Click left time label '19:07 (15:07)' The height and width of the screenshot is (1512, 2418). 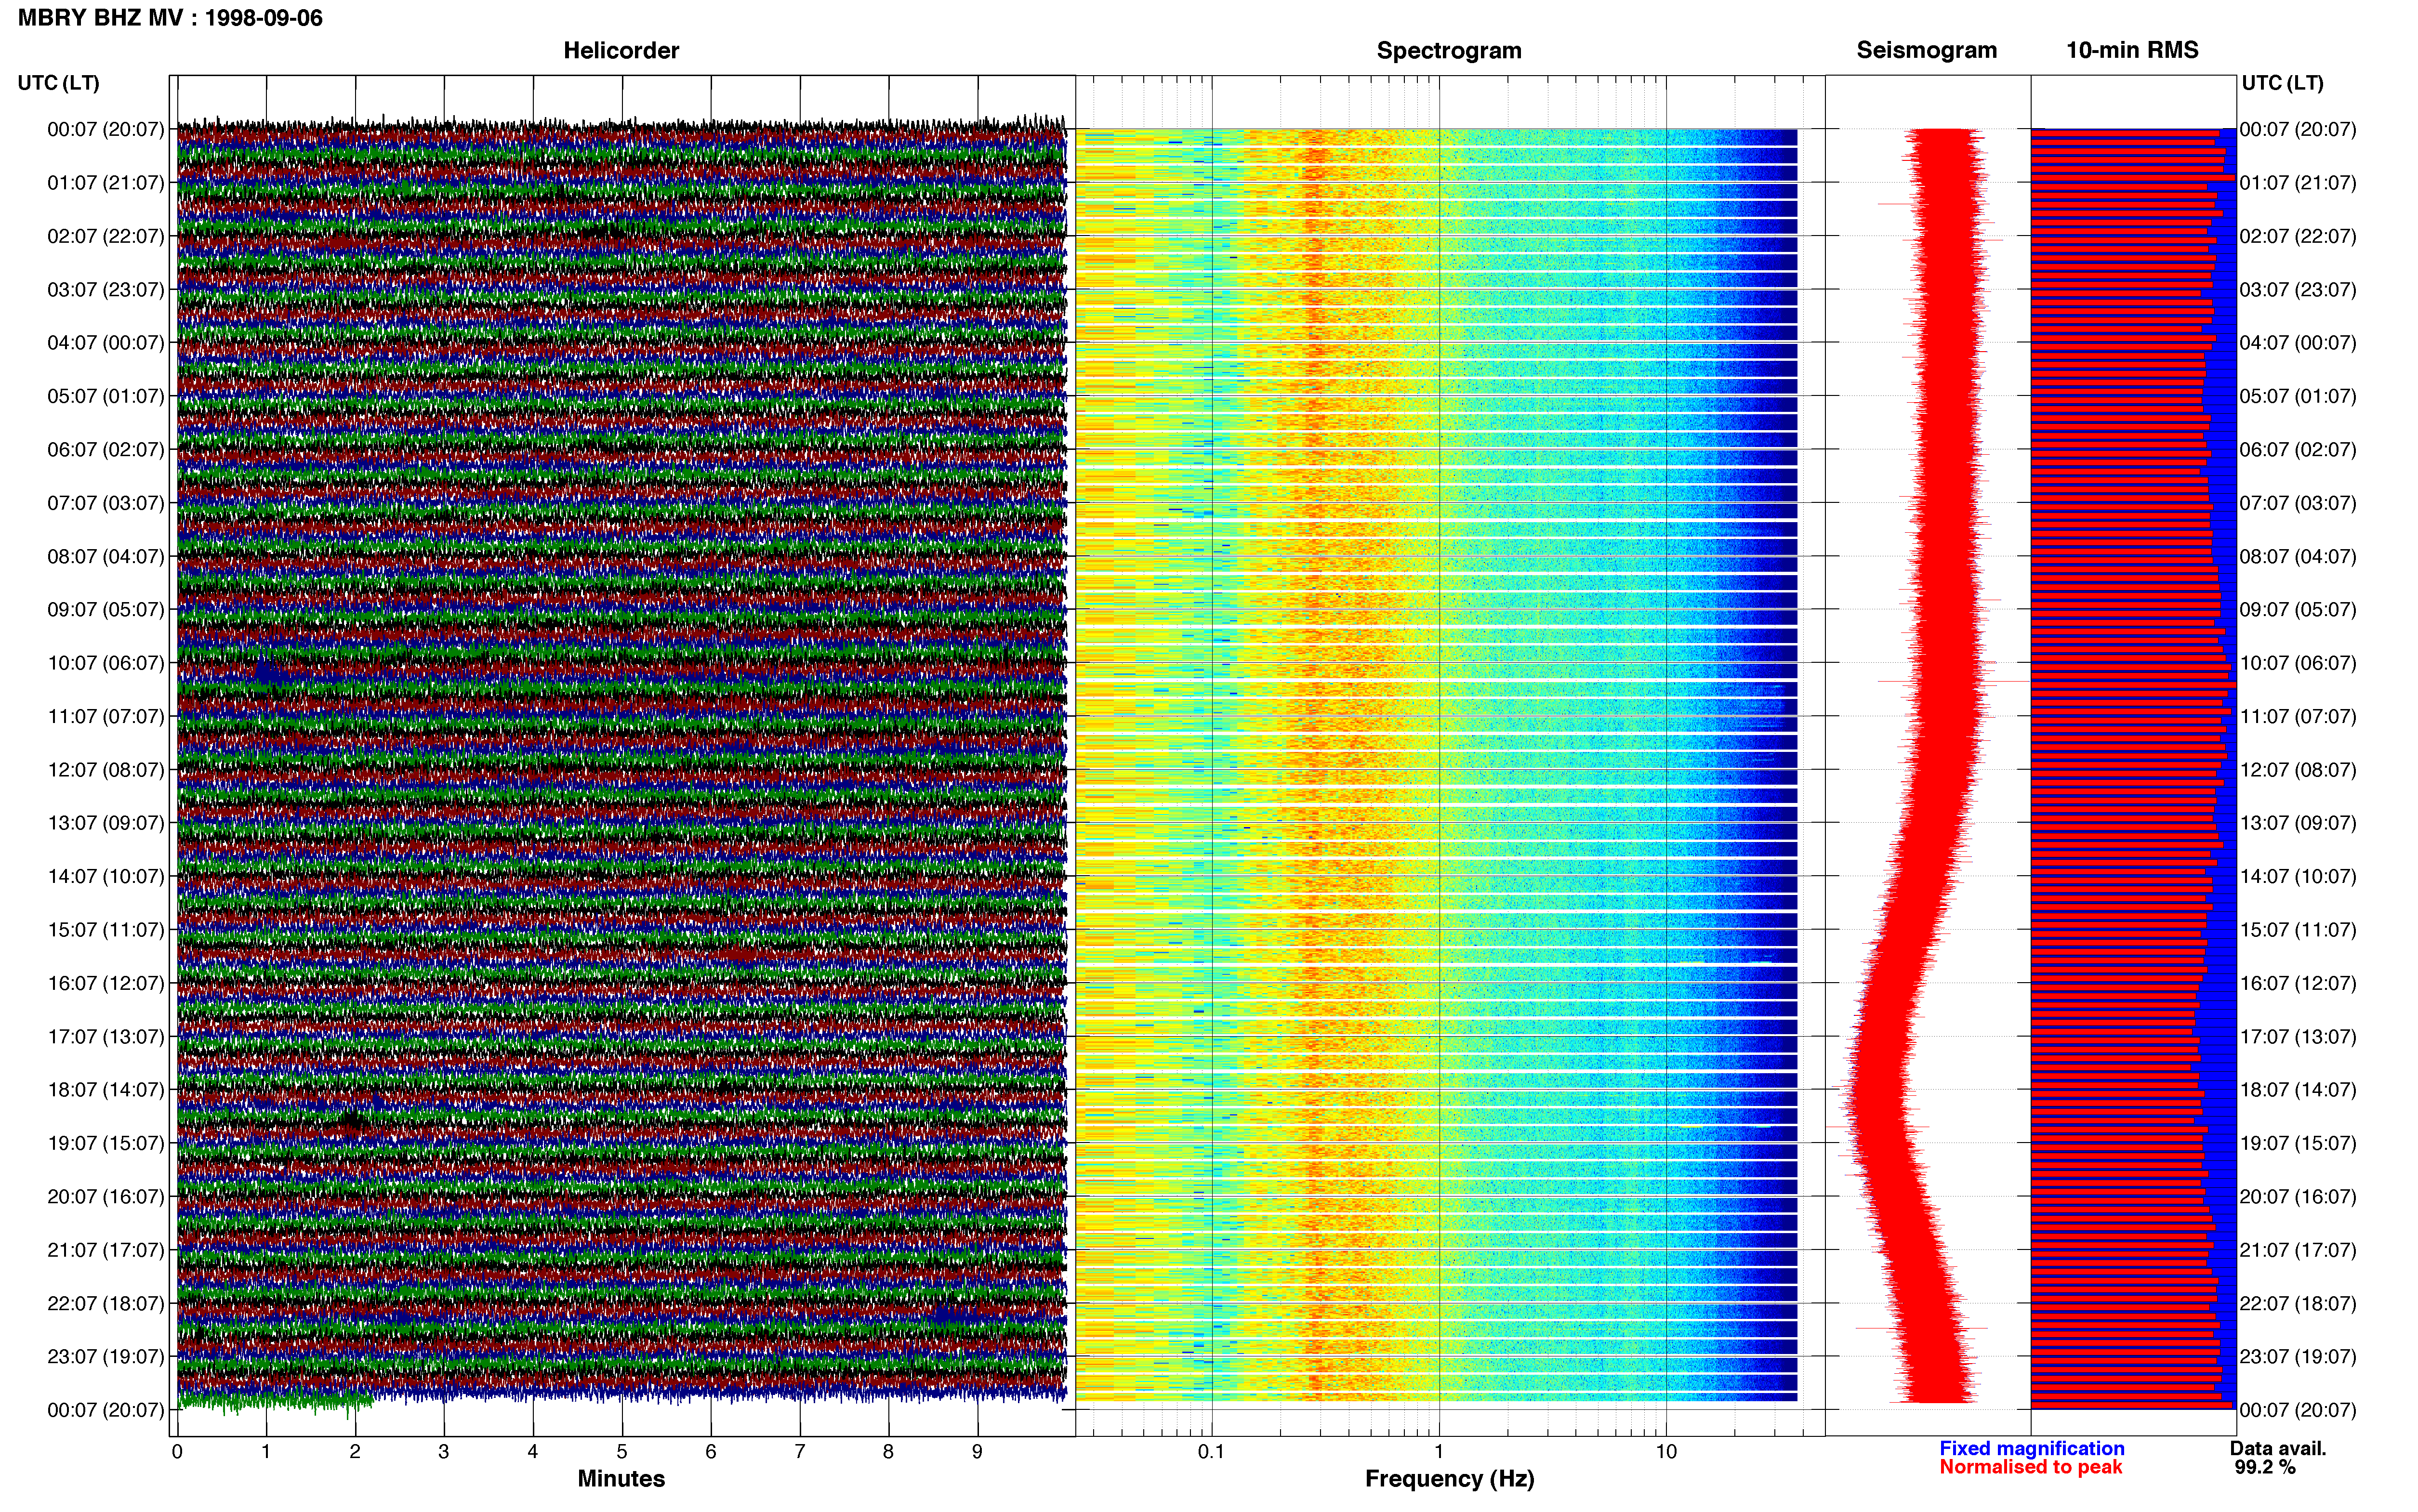point(105,1143)
